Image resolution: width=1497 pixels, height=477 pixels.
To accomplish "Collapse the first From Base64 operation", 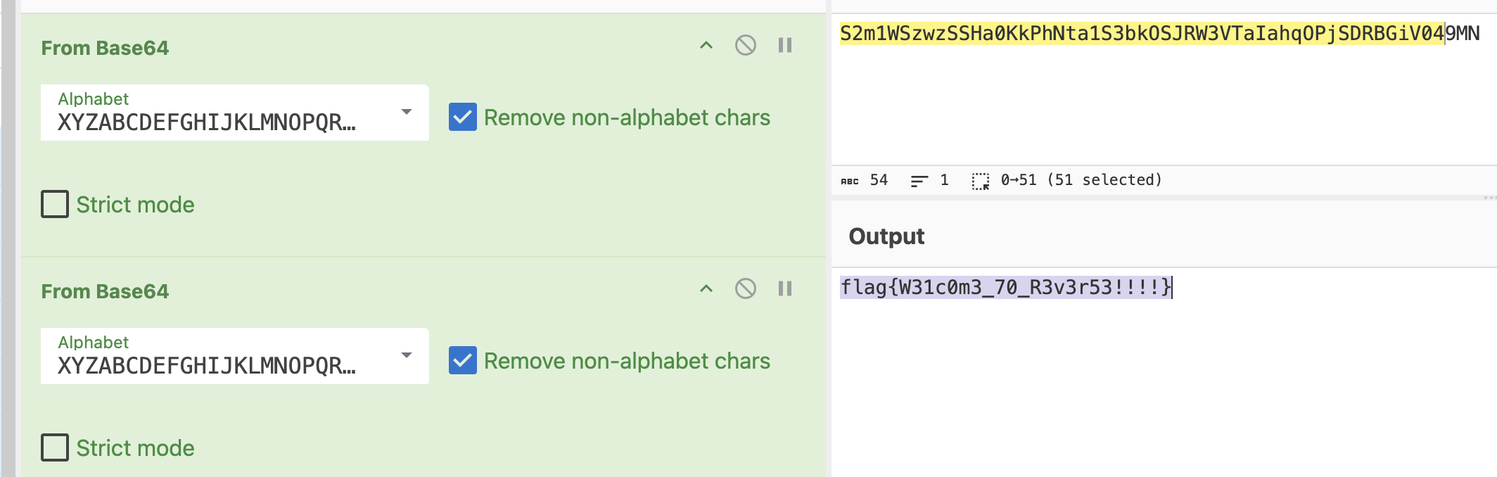I will (706, 46).
